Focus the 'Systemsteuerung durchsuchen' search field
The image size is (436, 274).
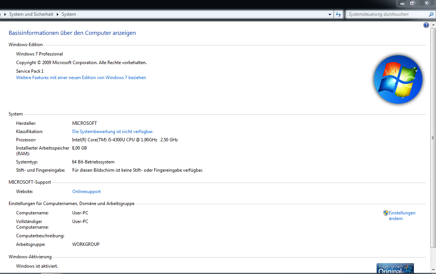point(388,14)
